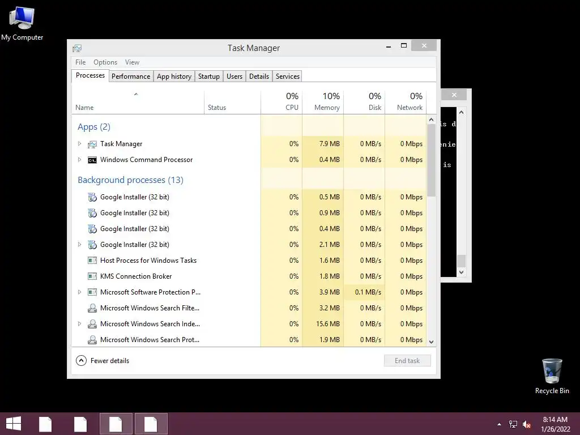Minimize the Task Manager window
580x435 pixels.
[389, 46]
